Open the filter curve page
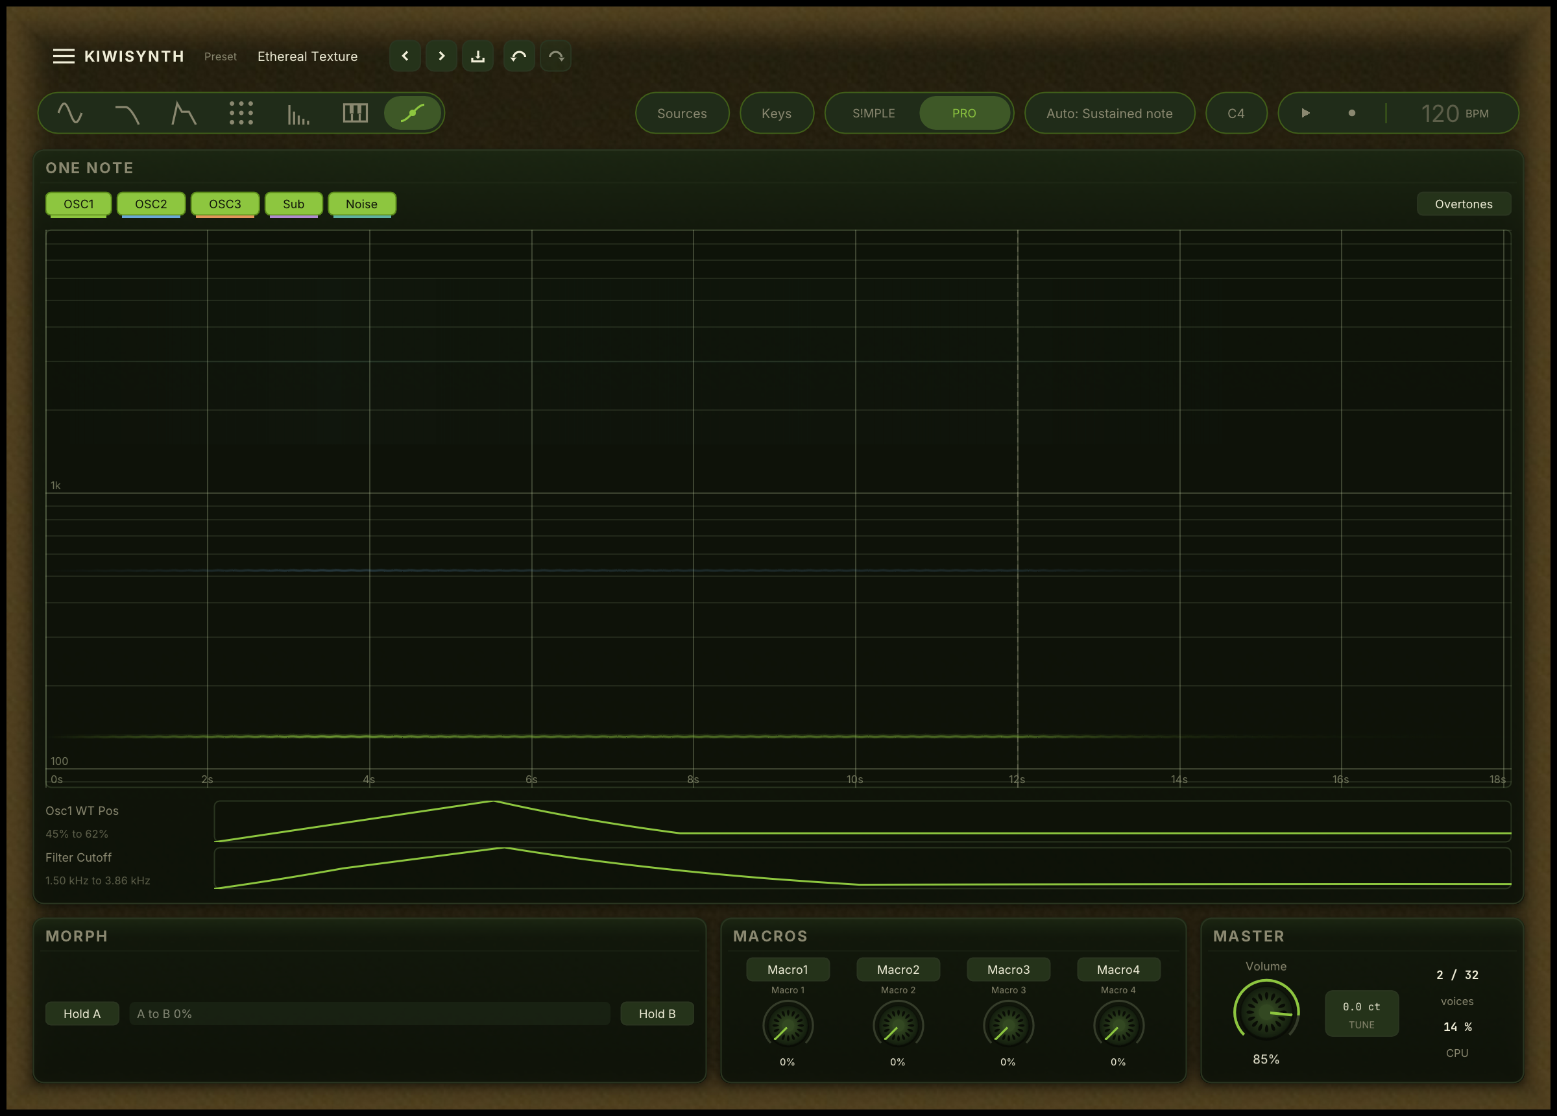Screen dimensions: 1557x1116 click(127, 114)
